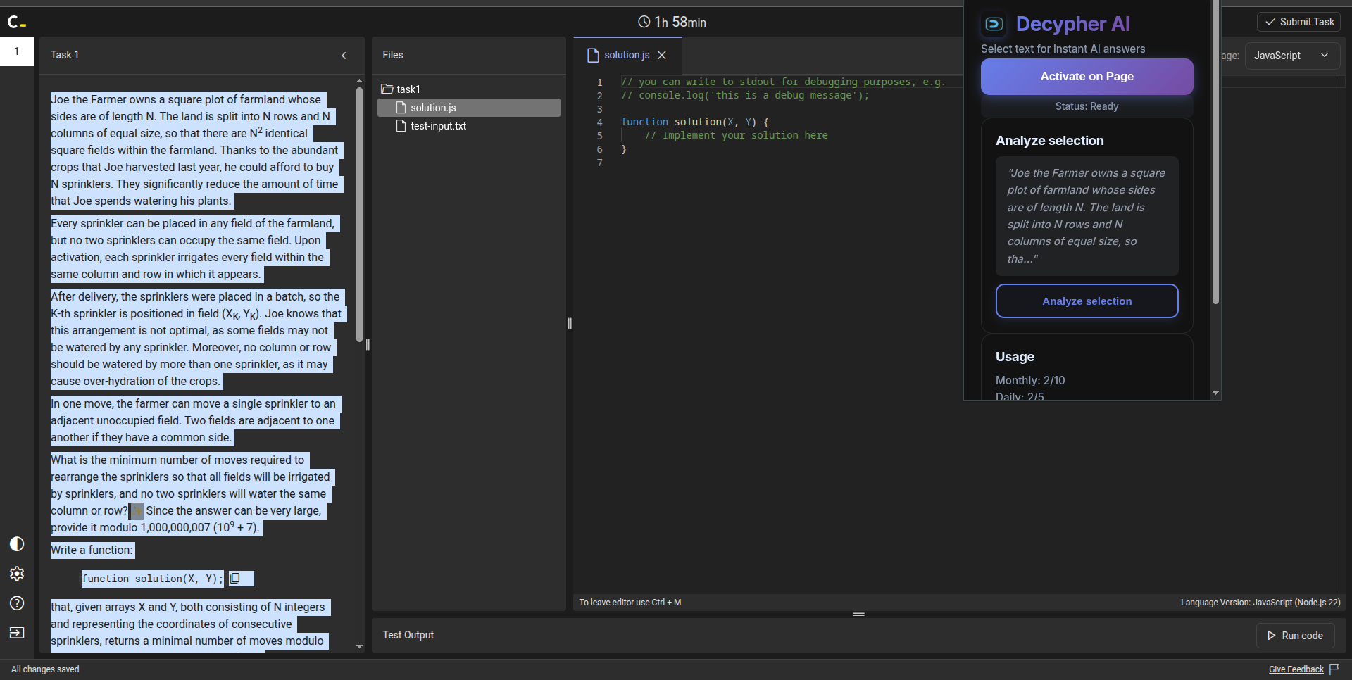The width and height of the screenshot is (1352, 680).
Task: Click the Task 1 header title
Action: 65,55
